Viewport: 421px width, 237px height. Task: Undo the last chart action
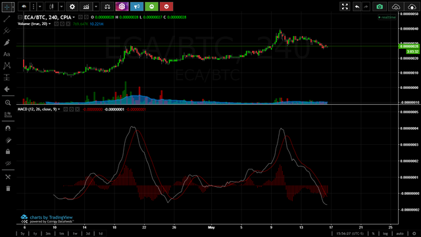(x=357, y=7)
